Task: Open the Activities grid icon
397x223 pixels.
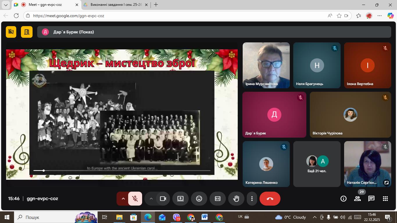Action: tap(385, 199)
